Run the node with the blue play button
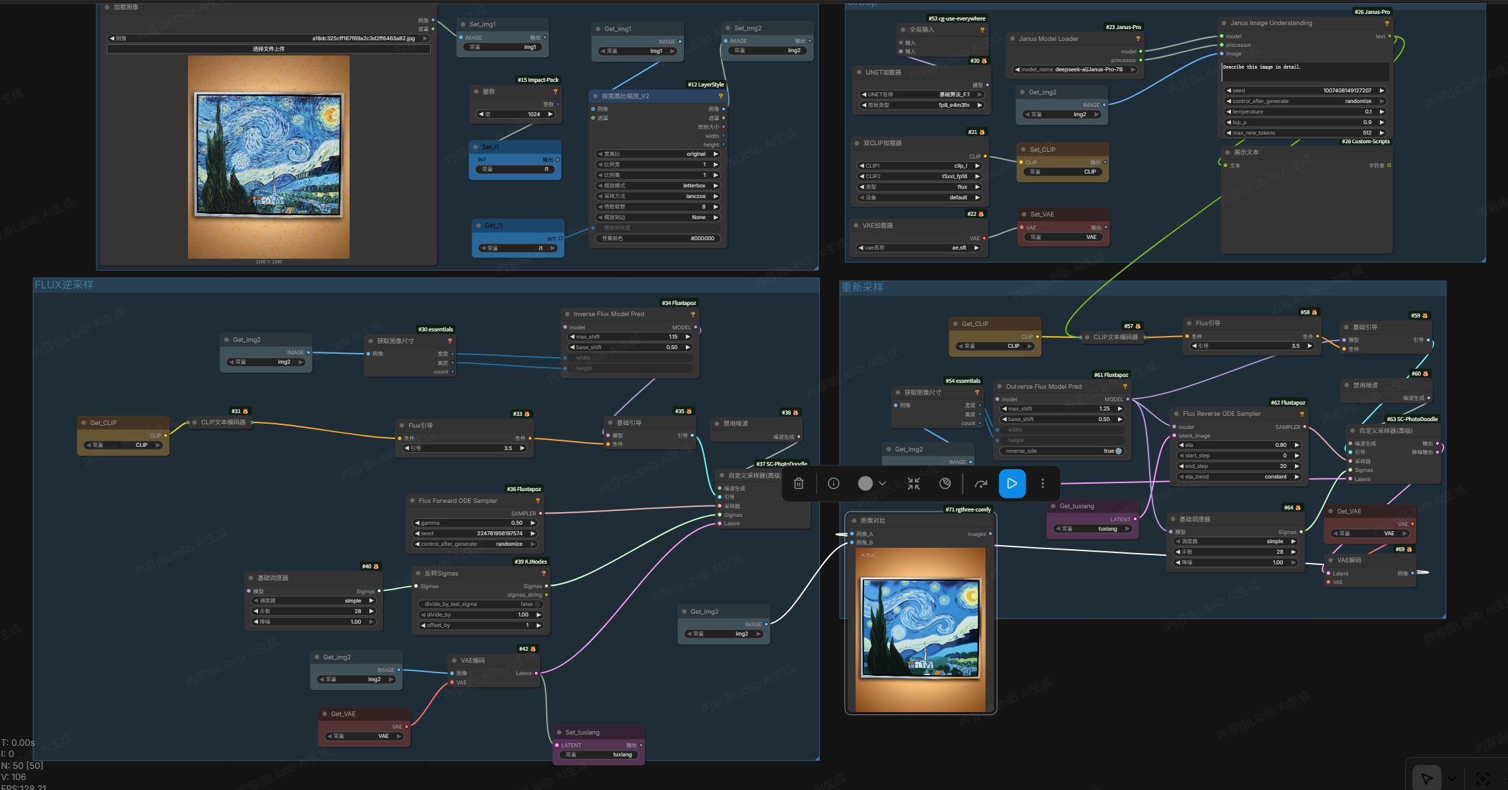1508x790 pixels. [x=1012, y=484]
